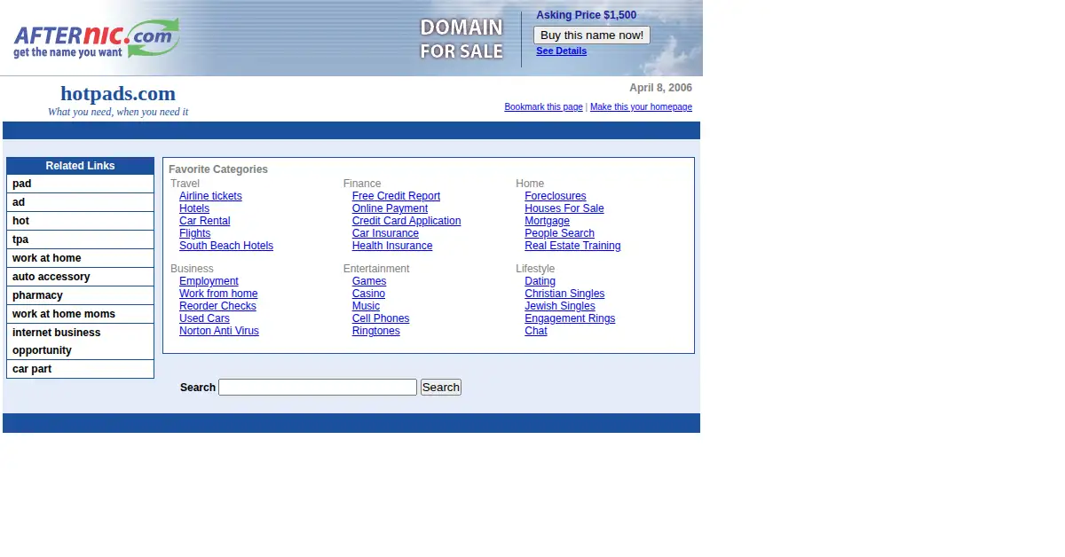Image resolution: width=1065 pixels, height=557 pixels.
Task: Open the Real Estate Training link
Action: point(572,246)
